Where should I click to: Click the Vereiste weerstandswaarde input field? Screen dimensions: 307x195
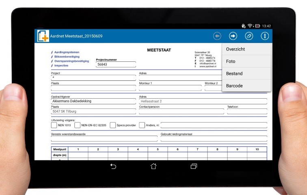pos(104,139)
